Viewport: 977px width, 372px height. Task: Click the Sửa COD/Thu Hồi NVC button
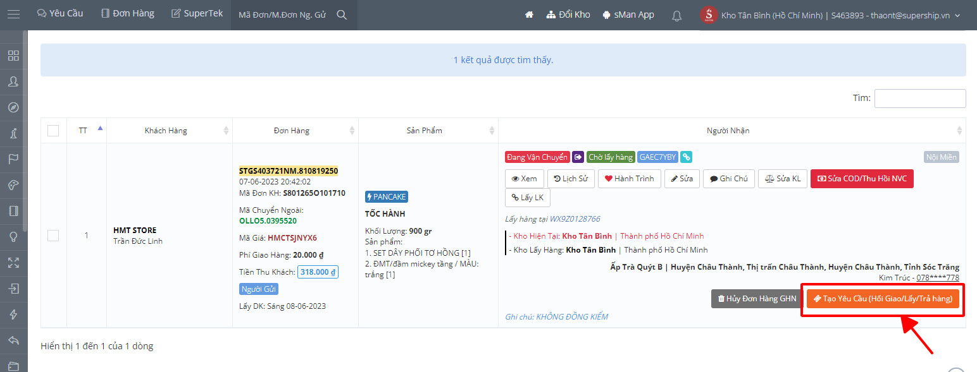click(862, 179)
